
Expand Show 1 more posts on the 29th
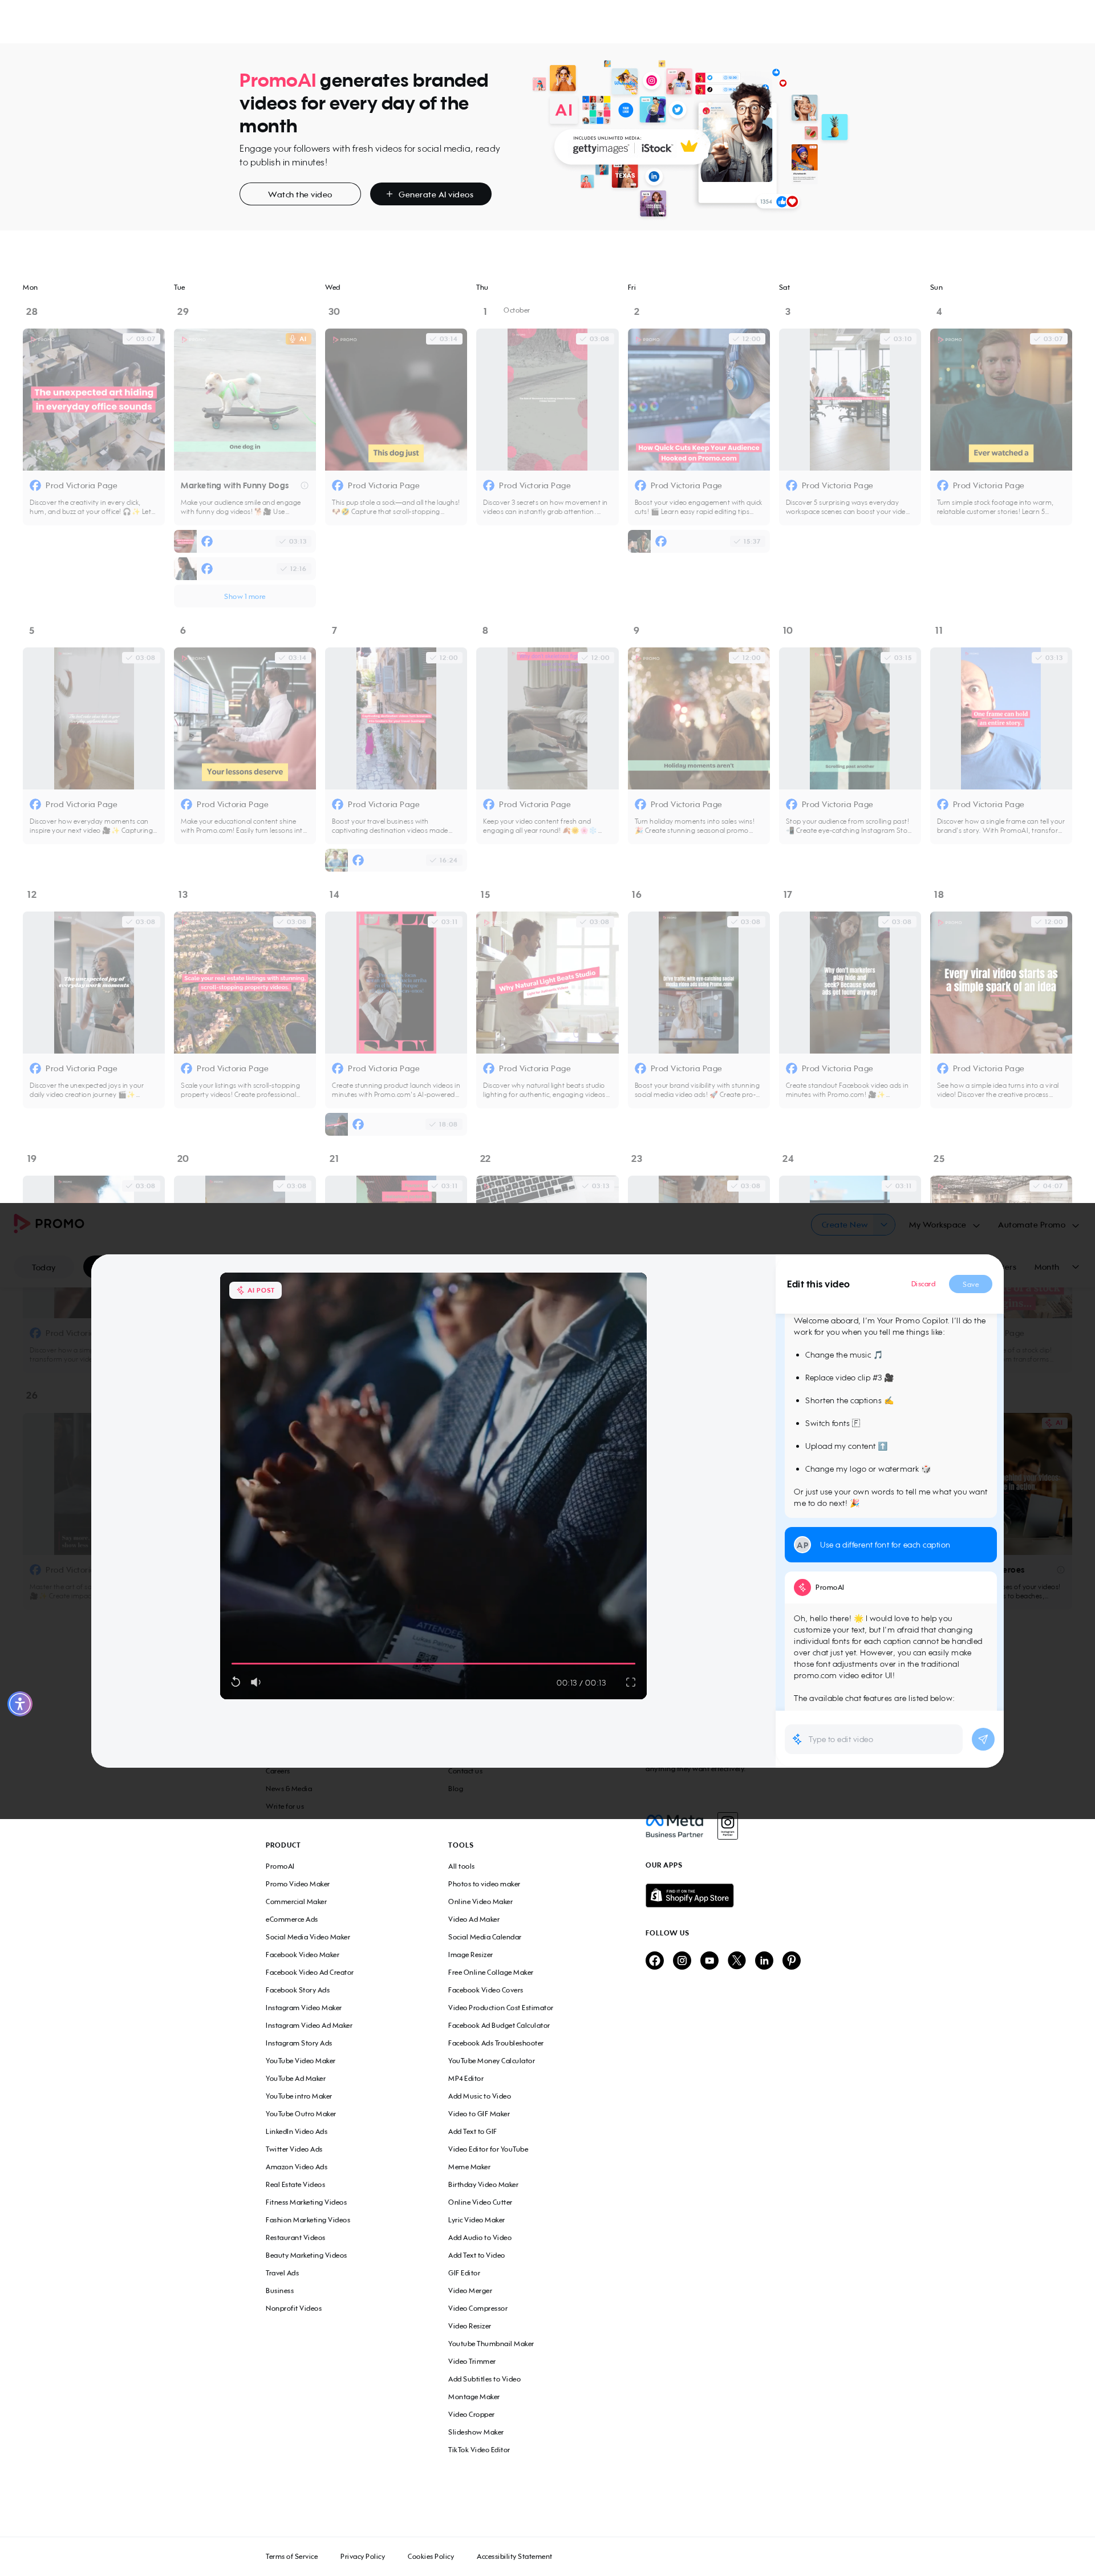[x=244, y=596]
